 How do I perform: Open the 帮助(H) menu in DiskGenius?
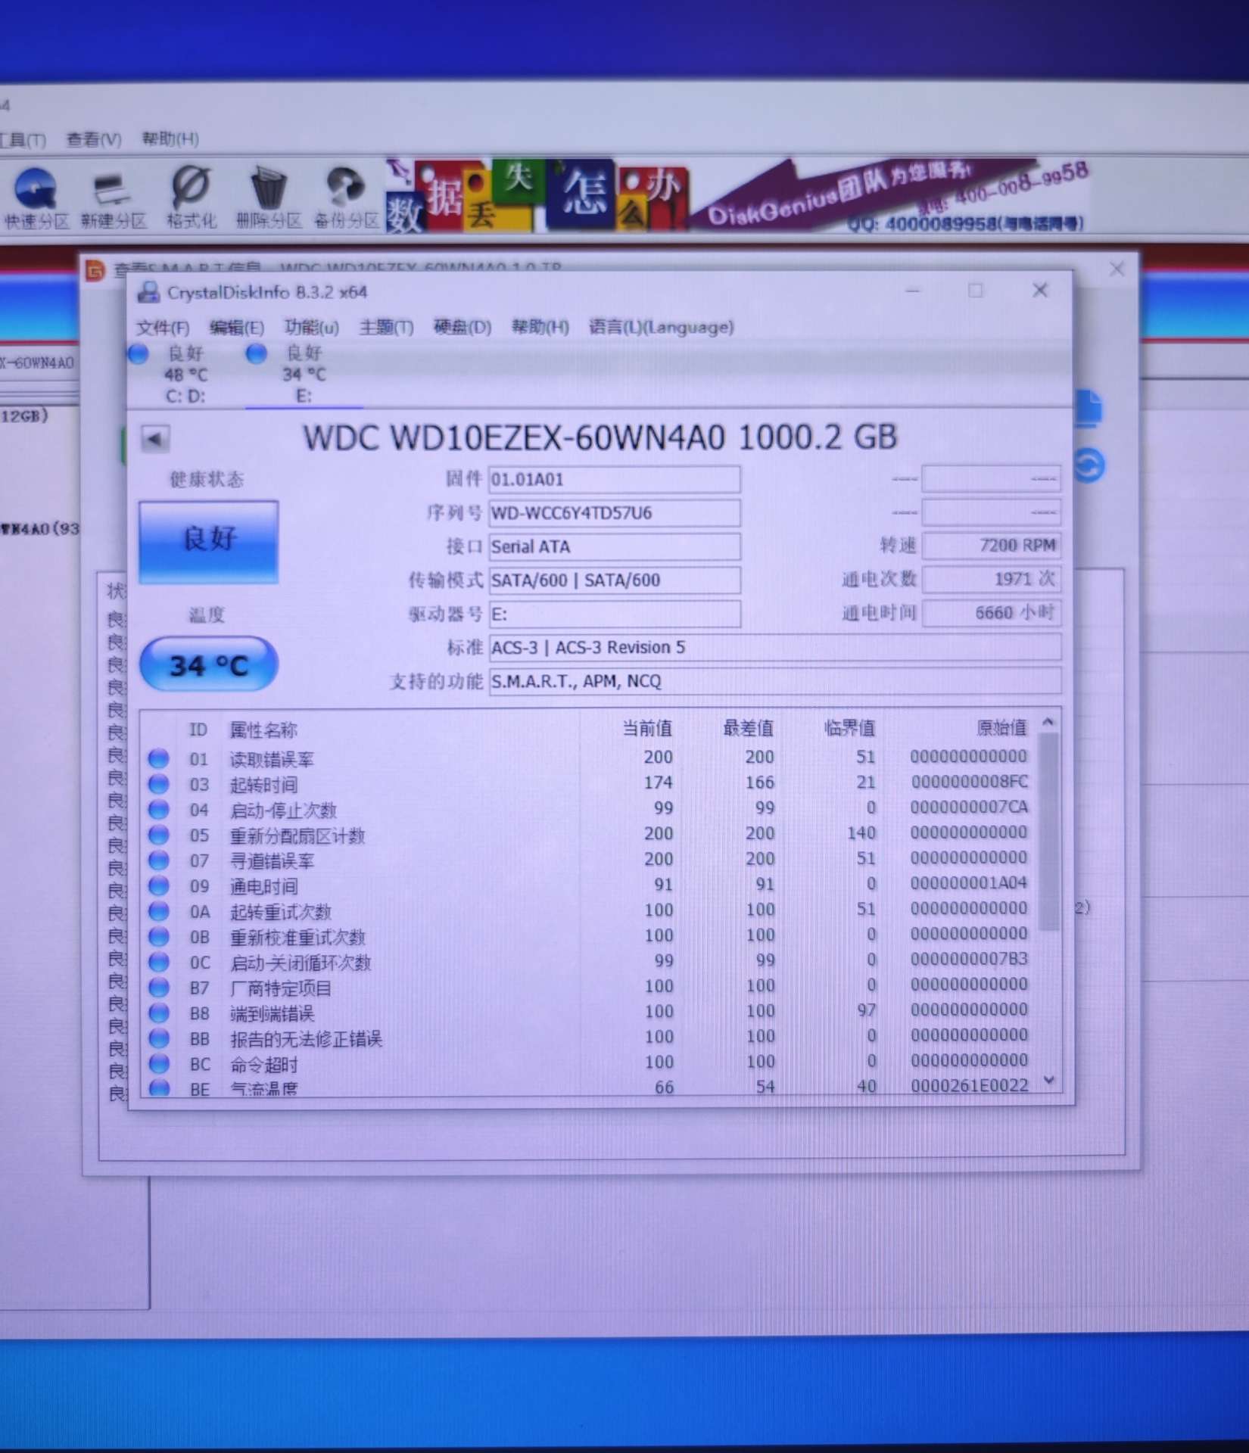pyautogui.click(x=170, y=138)
